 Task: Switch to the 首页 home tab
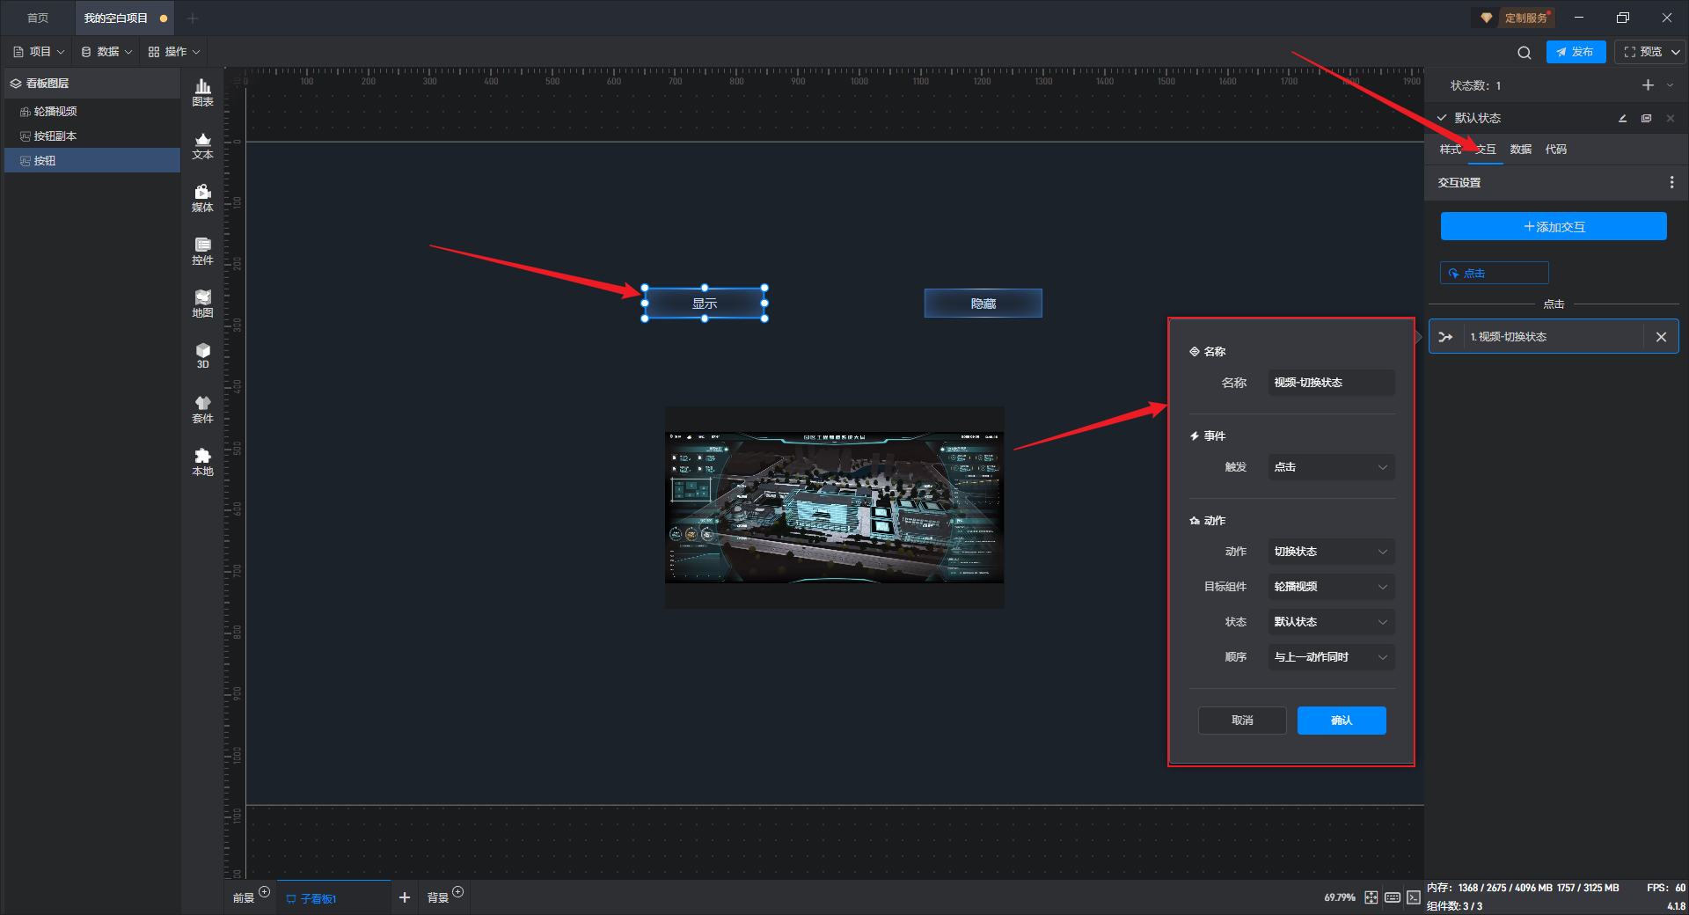(38, 18)
